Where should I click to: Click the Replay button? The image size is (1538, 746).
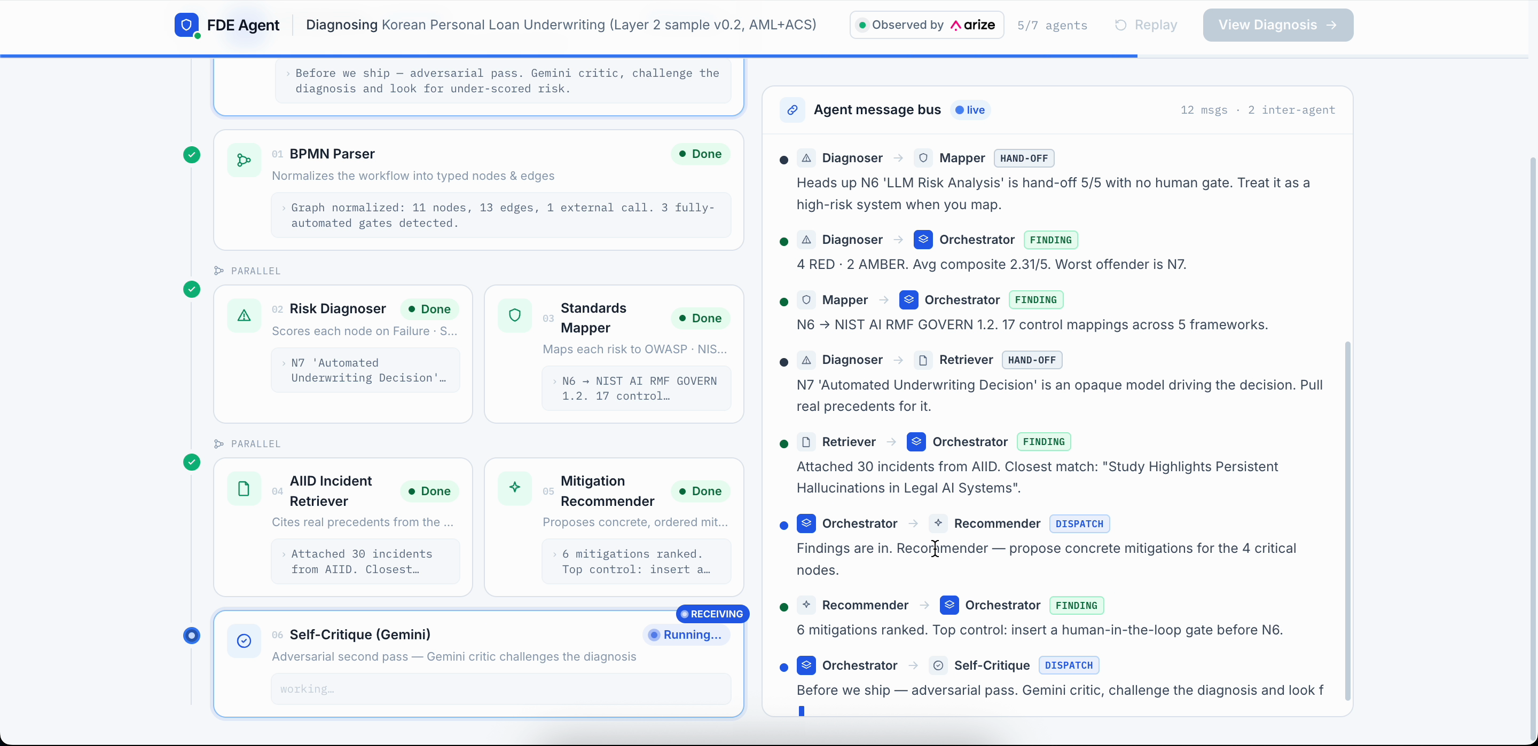tap(1147, 25)
